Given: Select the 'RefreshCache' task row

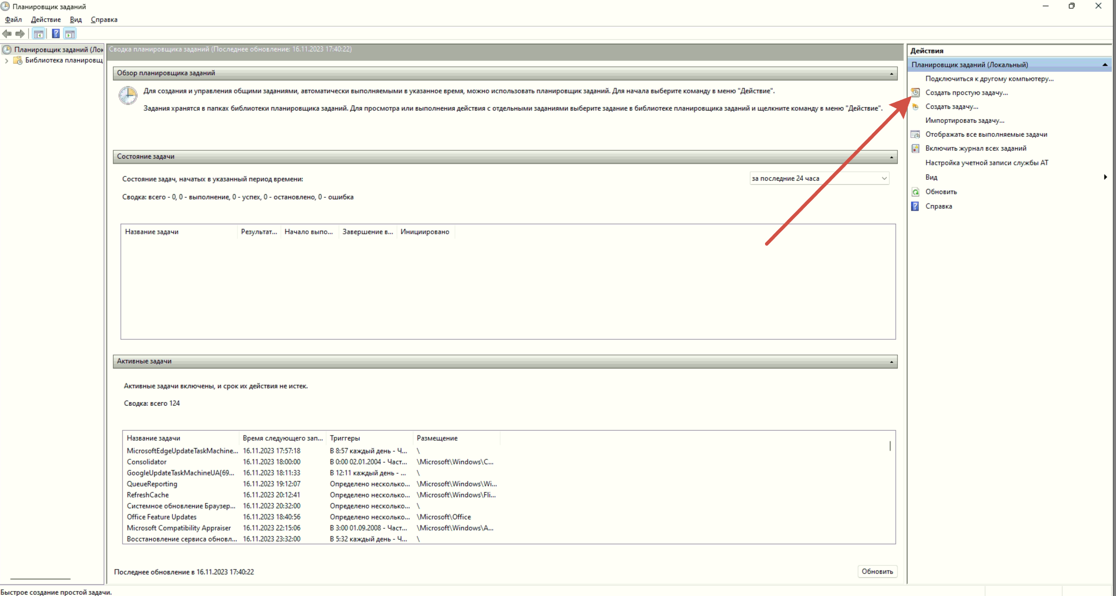Looking at the screenshot, I should coord(310,495).
